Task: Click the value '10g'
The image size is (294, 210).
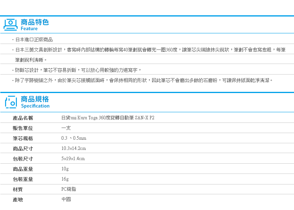Action: click(65, 169)
